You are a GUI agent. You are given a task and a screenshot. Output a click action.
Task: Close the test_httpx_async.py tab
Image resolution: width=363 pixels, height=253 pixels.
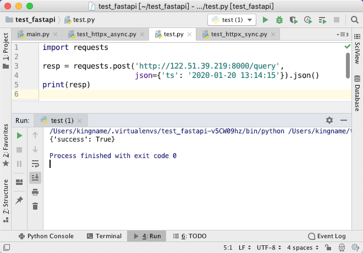pyautogui.click(x=142, y=35)
